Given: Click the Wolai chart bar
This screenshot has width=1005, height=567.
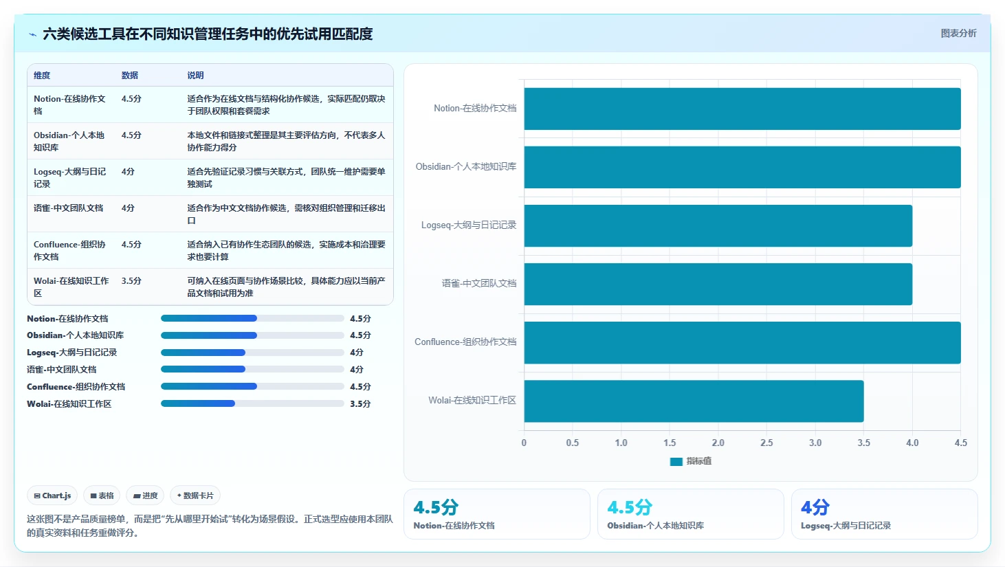Looking at the screenshot, I should click(694, 401).
